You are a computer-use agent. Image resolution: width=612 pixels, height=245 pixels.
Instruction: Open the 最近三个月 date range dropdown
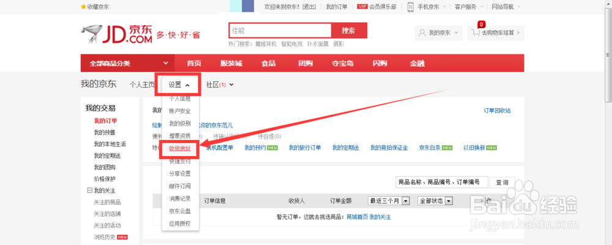(406, 200)
